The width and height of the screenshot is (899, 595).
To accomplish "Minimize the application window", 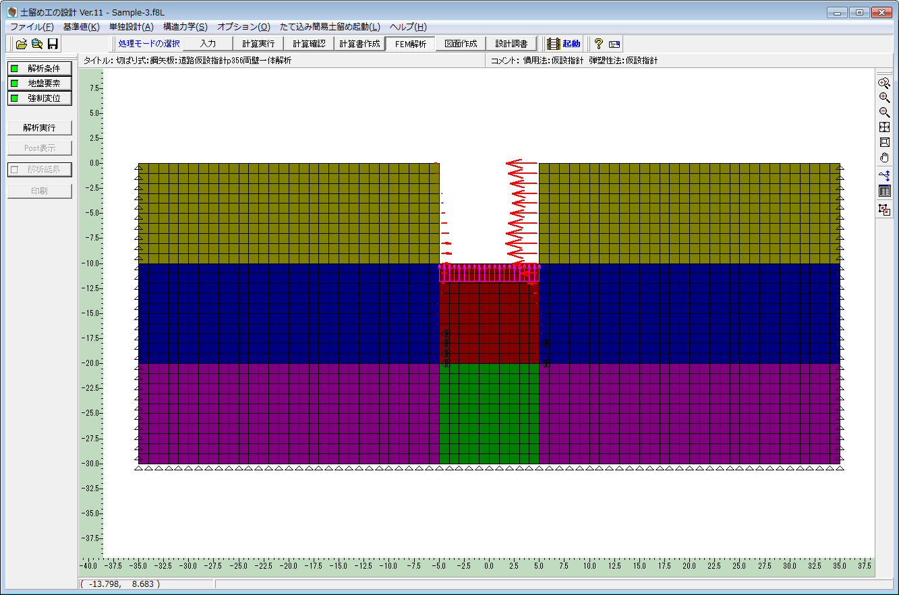I will click(838, 12).
